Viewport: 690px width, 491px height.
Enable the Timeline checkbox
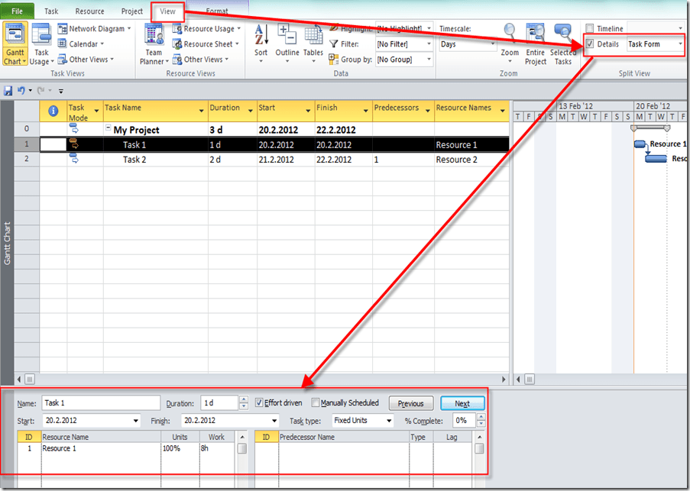click(x=589, y=29)
